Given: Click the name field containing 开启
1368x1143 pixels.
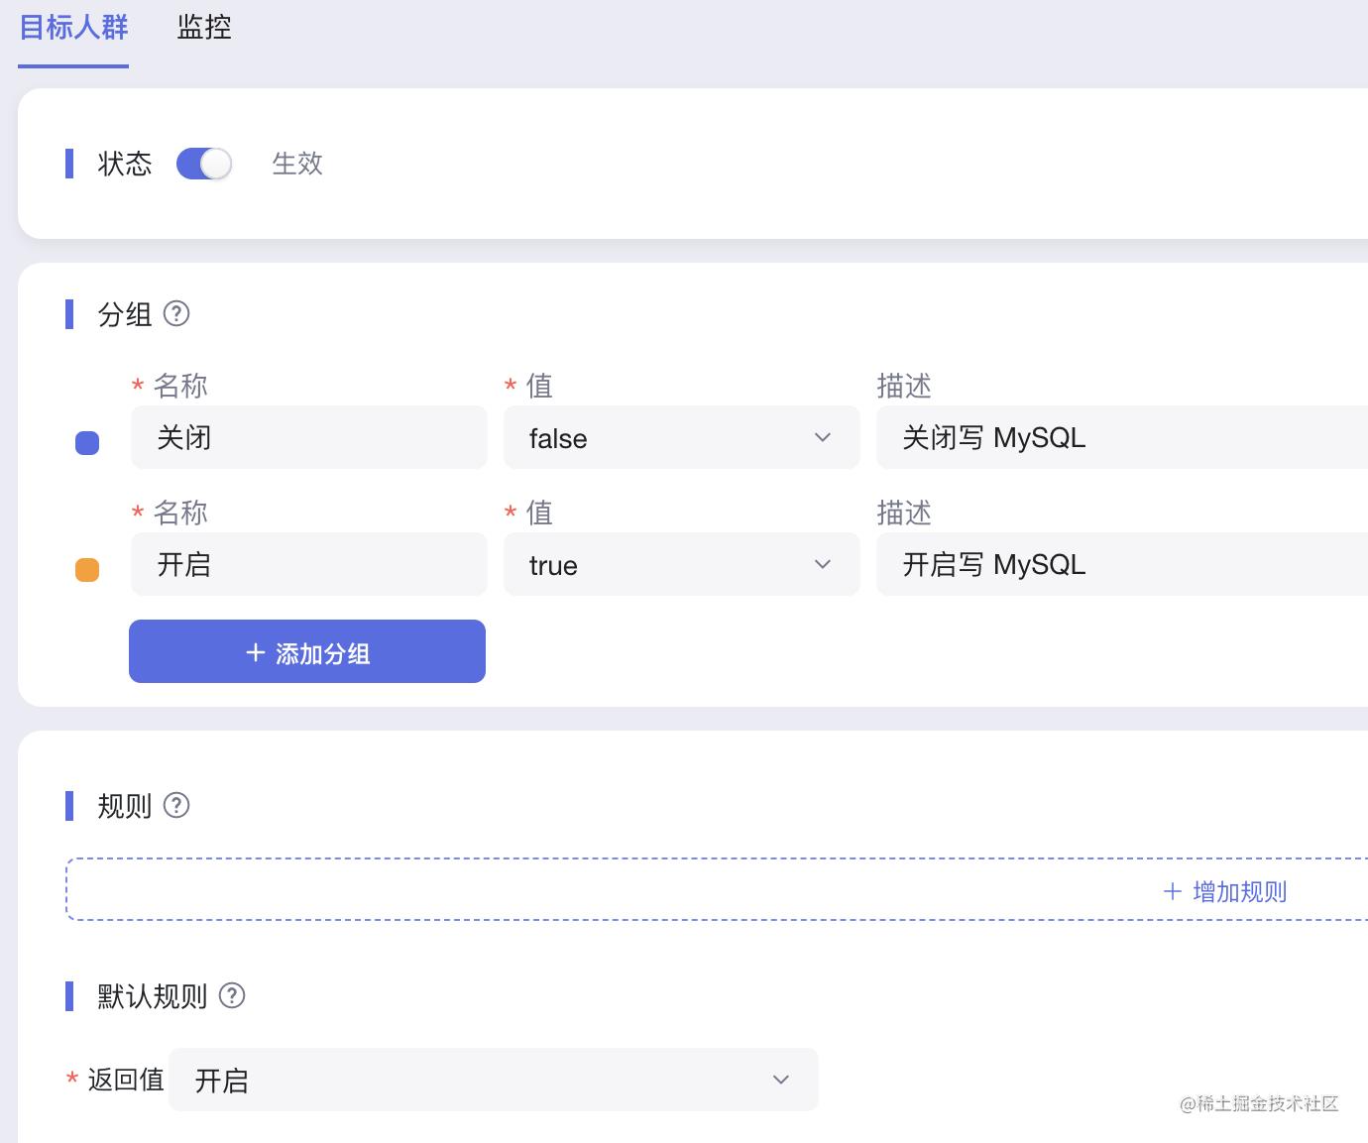Looking at the screenshot, I should (x=308, y=564).
